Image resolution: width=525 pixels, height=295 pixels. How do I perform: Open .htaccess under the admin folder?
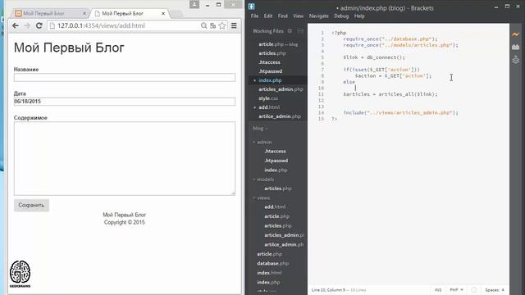pyautogui.click(x=276, y=151)
